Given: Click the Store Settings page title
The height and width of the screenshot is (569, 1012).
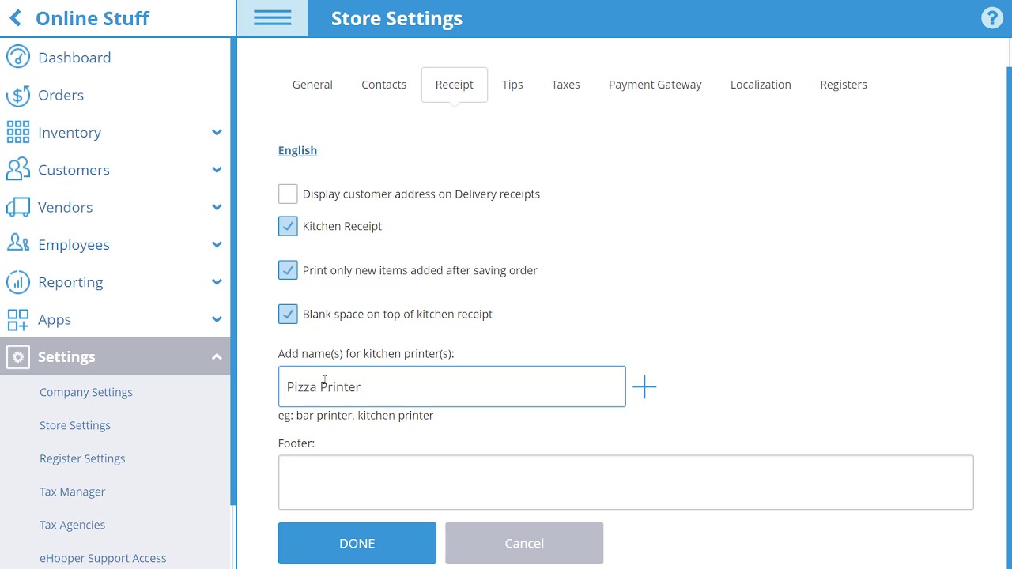Looking at the screenshot, I should pyautogui.click(x=397, y=18).
